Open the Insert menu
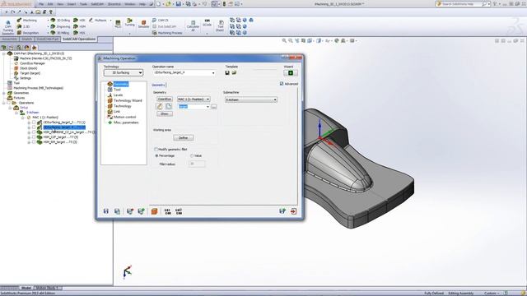 click(72, 4)
